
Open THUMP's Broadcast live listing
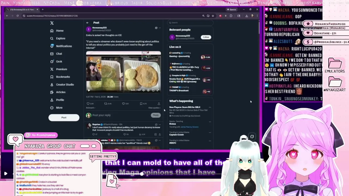coord(190,89)
